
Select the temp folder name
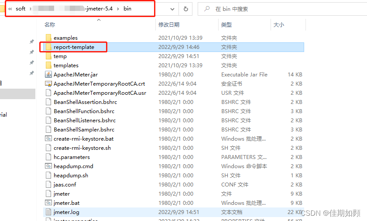point(60,56)
